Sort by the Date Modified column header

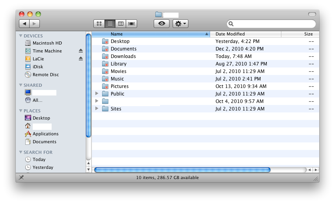(246, 34)
